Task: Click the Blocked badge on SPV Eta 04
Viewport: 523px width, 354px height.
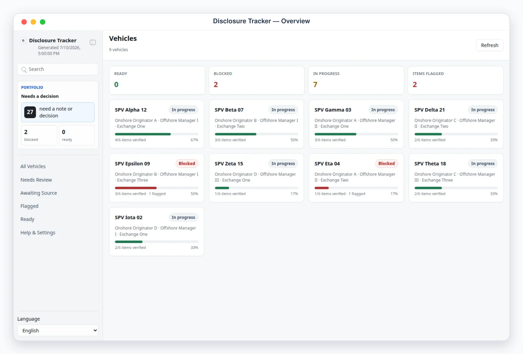Action: (386, 164)
